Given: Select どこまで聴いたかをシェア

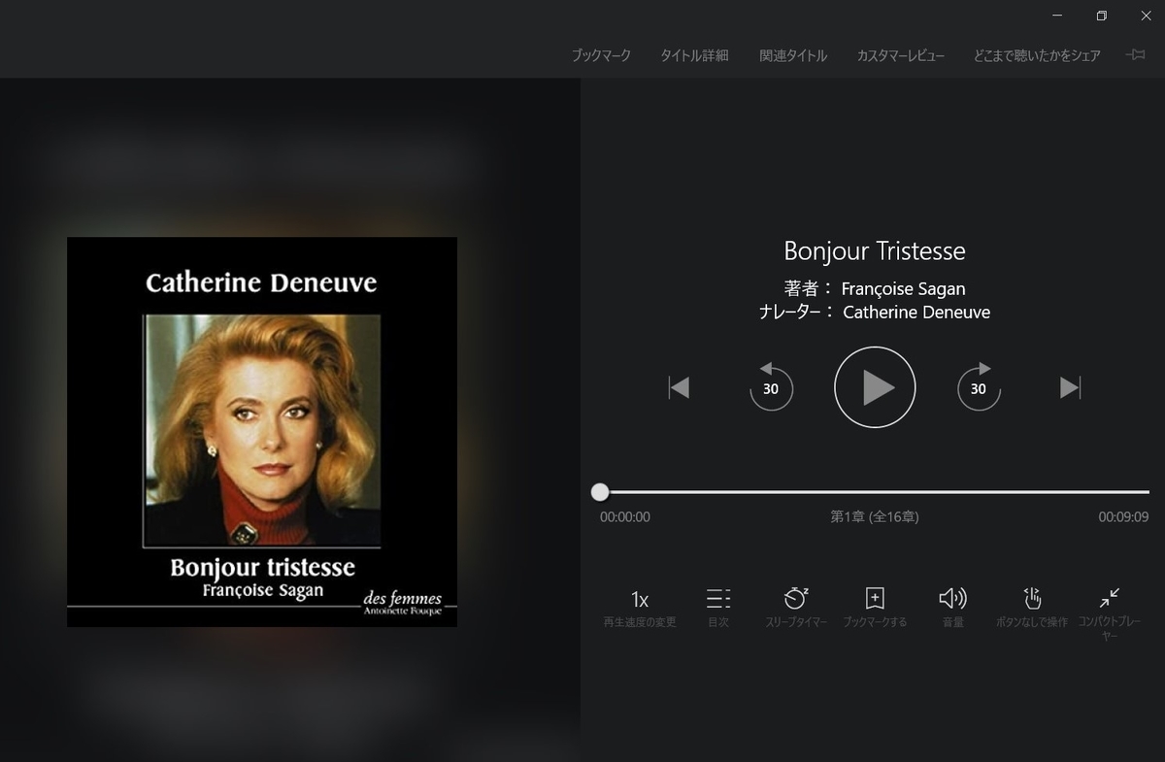Looking at the screenshot, I should 1037,55.
